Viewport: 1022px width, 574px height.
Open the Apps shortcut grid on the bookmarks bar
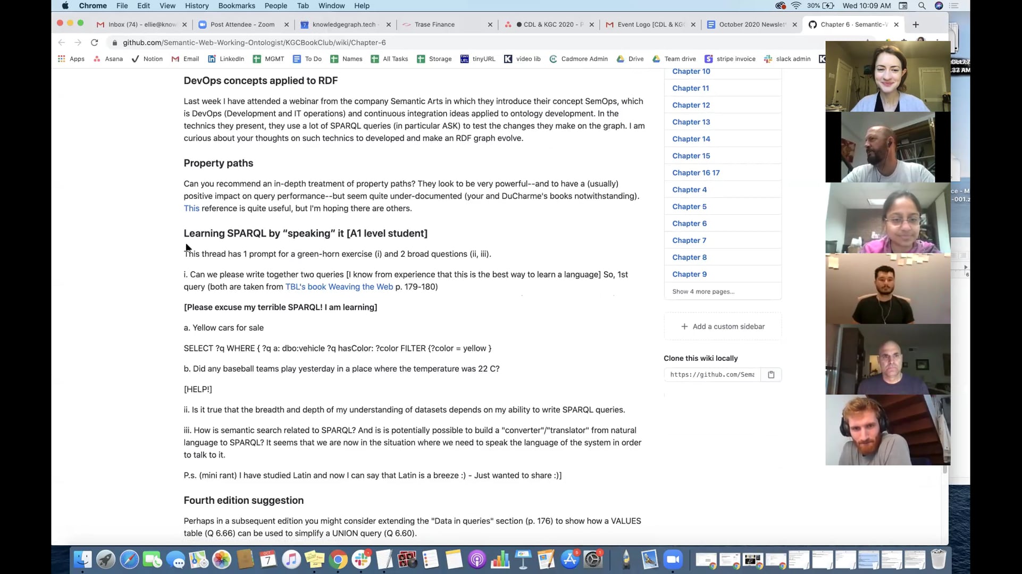click(x=71, y=59)
